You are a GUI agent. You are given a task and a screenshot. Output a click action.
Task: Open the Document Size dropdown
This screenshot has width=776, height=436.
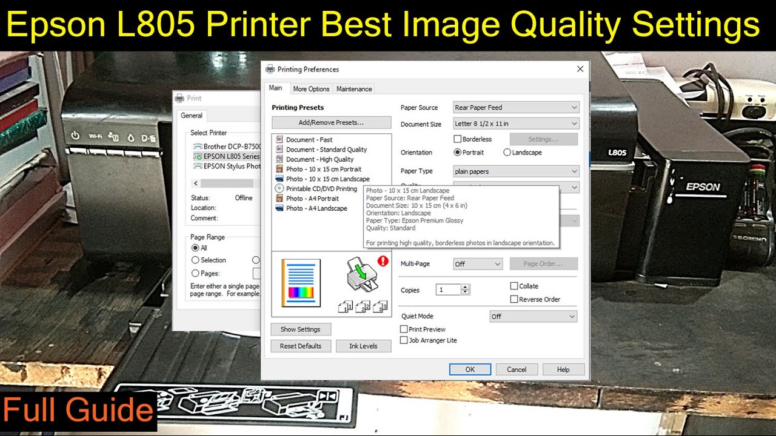click(517, 124)
